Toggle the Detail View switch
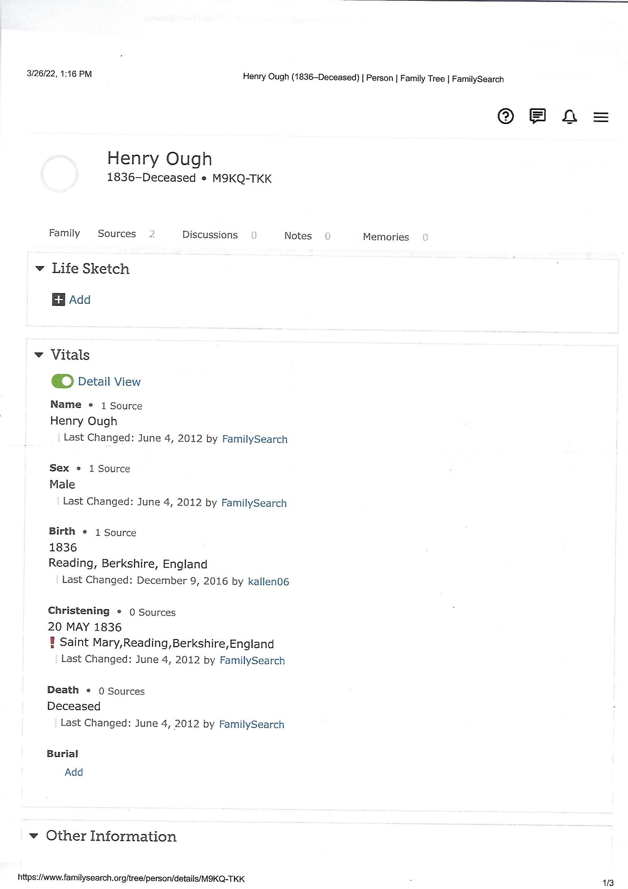628x889 pixels. pyautogui.click(x=62, y=381)
